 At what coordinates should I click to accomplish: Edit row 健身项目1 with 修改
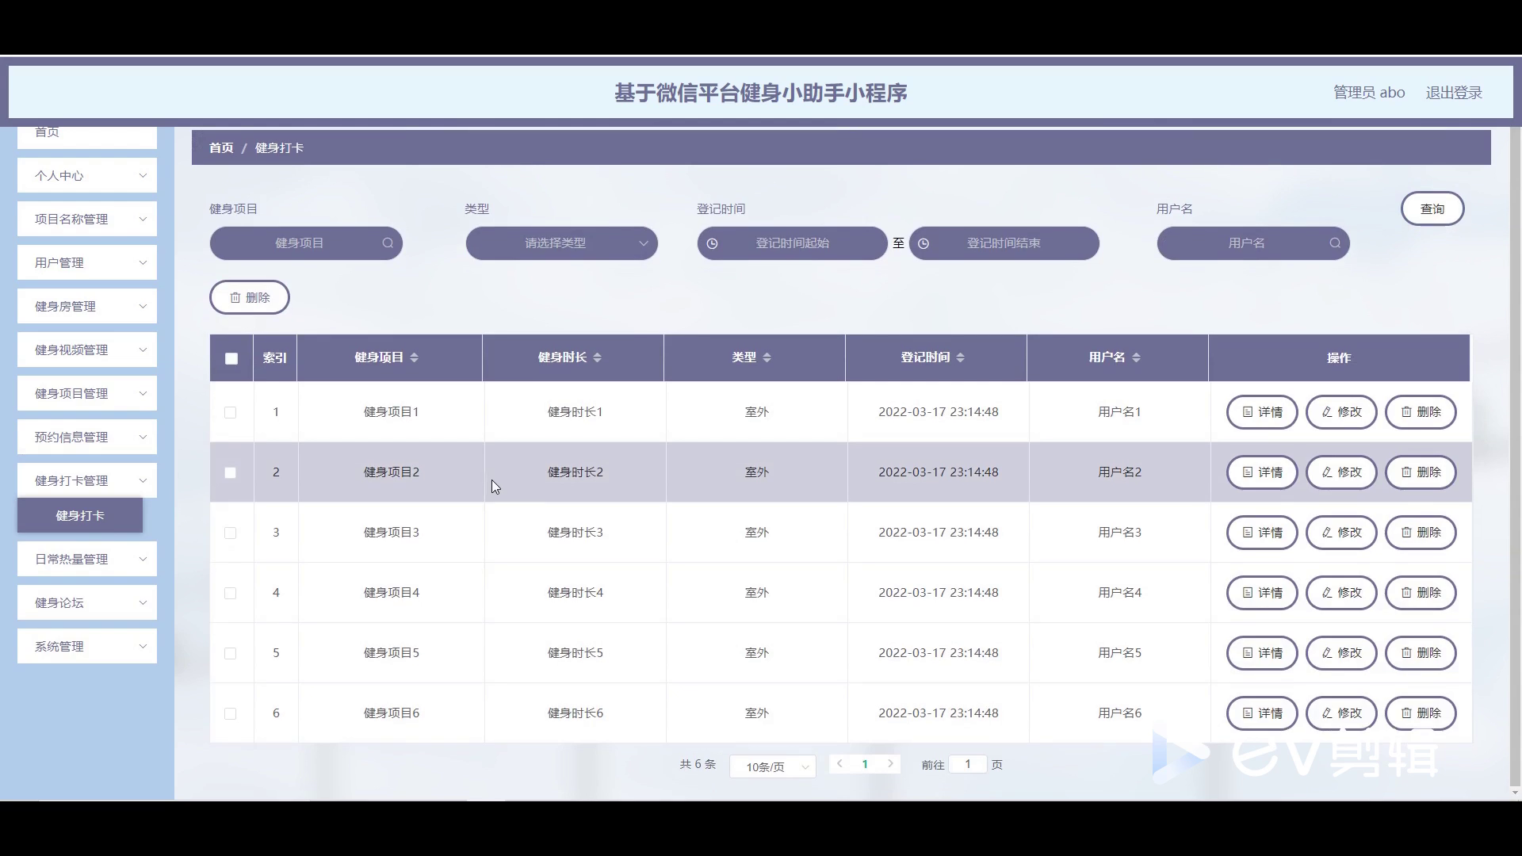click(x=1341, y=412)
